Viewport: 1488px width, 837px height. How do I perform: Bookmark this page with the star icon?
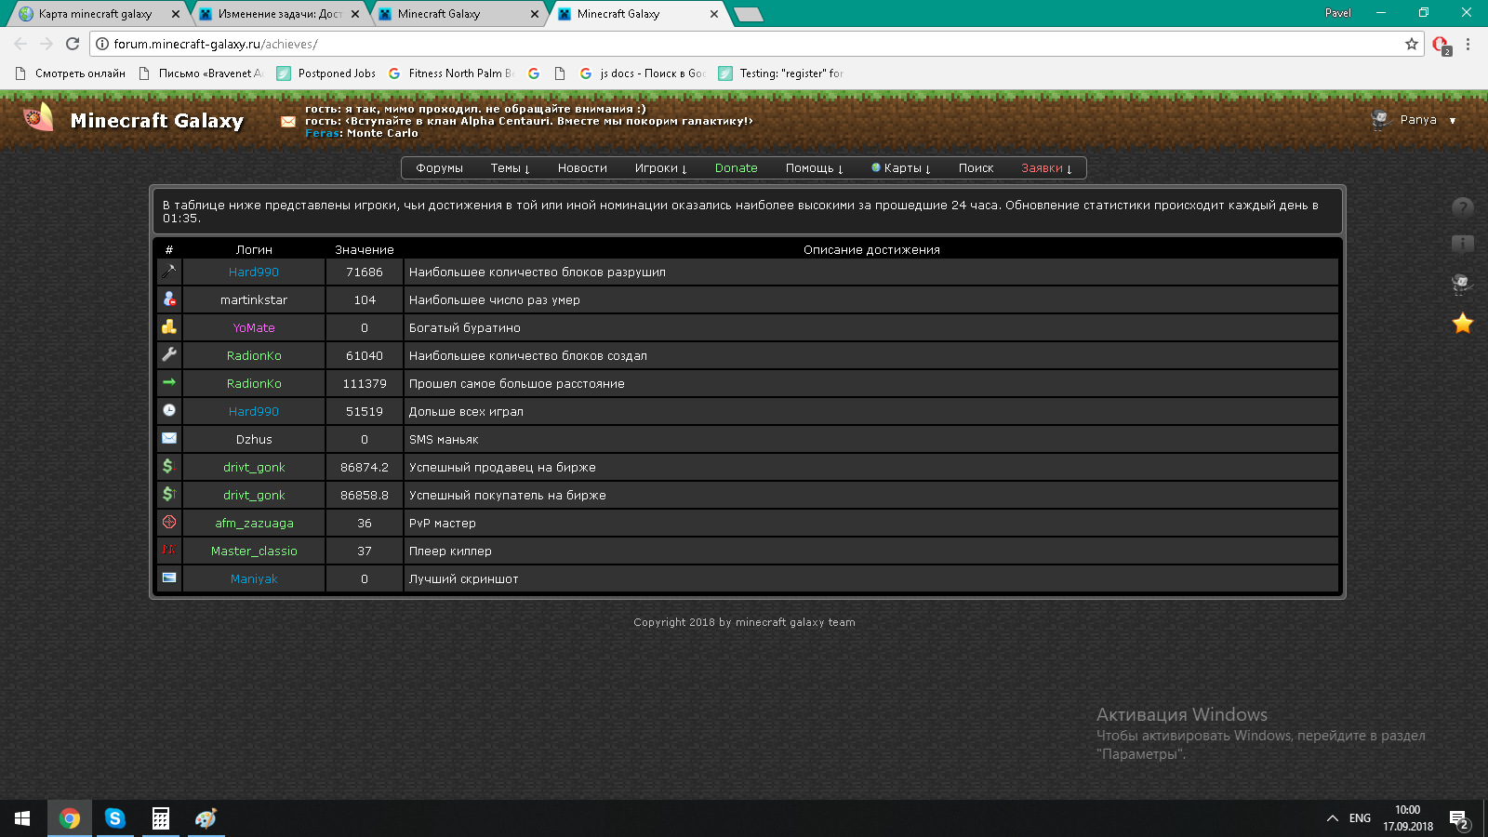click(x=1412, y=44)
